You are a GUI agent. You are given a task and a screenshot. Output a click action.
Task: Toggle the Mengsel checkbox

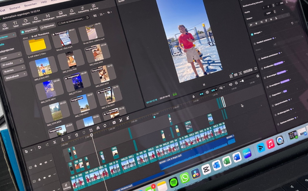click(x=252, y=34)
